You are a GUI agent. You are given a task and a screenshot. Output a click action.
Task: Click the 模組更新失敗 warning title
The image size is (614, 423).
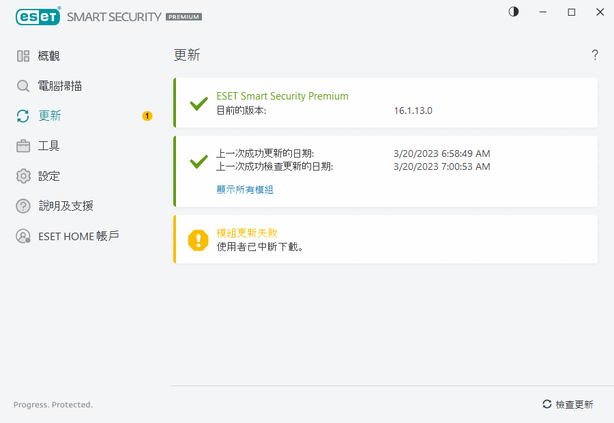click(247, 233)
